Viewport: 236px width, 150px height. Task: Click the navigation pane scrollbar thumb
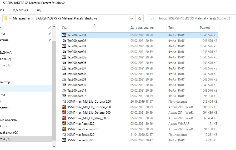point(54,90)
